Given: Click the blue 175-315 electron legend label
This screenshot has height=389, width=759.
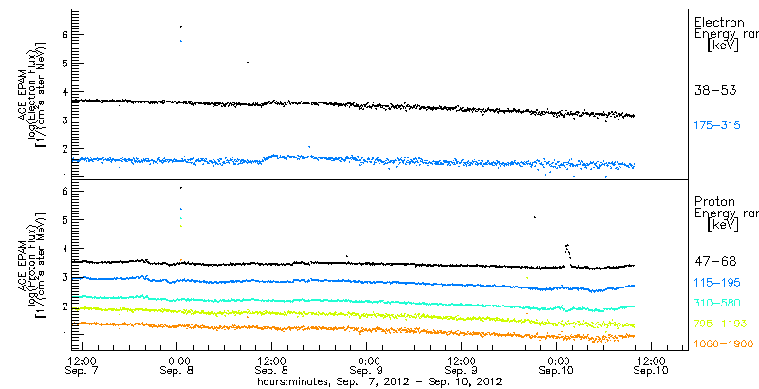Looking at the screenshot, I should point(717,126).
